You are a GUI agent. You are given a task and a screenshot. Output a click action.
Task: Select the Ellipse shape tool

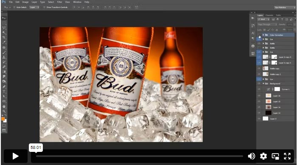click(4, 102)
